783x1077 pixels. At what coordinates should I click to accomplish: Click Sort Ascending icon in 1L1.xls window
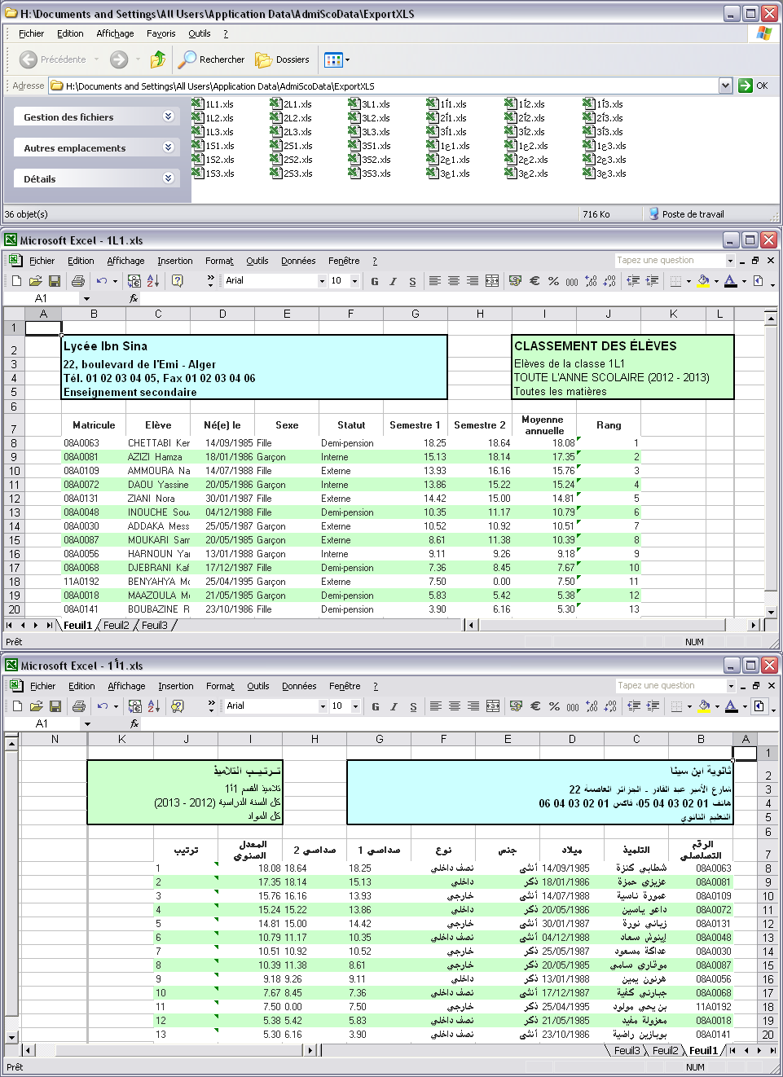pos(153,281)
